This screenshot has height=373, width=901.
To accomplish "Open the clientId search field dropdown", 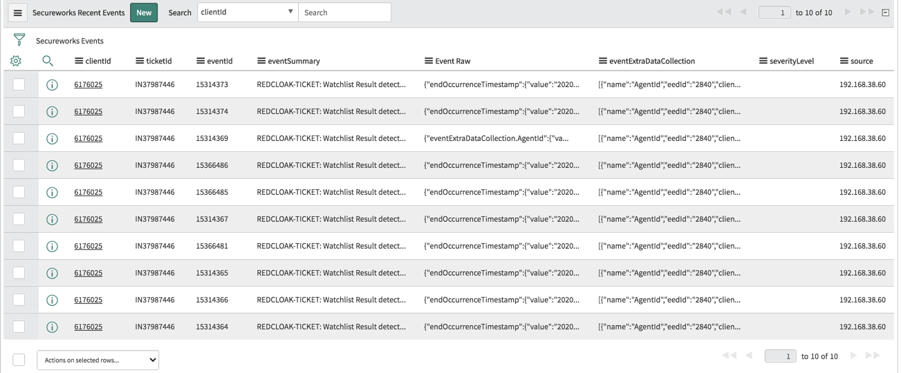I will pos(248,12).
